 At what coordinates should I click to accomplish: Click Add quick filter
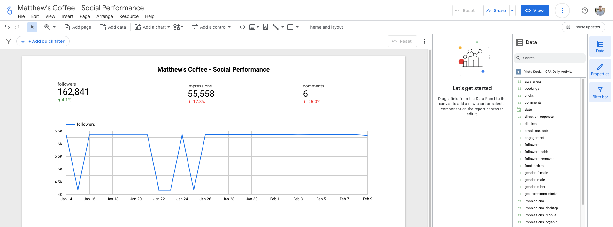[43, 41]
